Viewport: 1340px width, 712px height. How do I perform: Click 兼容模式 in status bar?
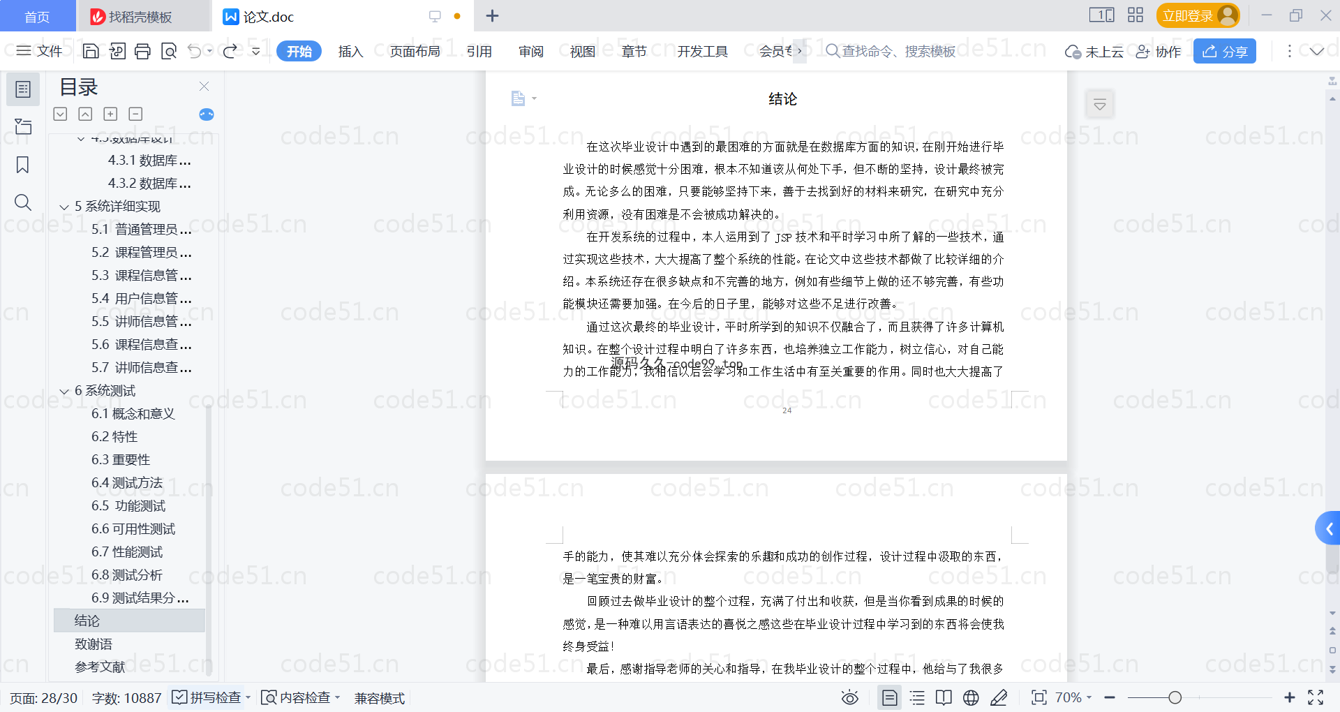point(380,697)
